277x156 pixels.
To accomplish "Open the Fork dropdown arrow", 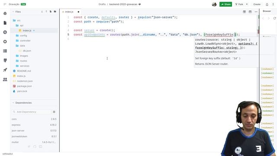I will 247,4.
